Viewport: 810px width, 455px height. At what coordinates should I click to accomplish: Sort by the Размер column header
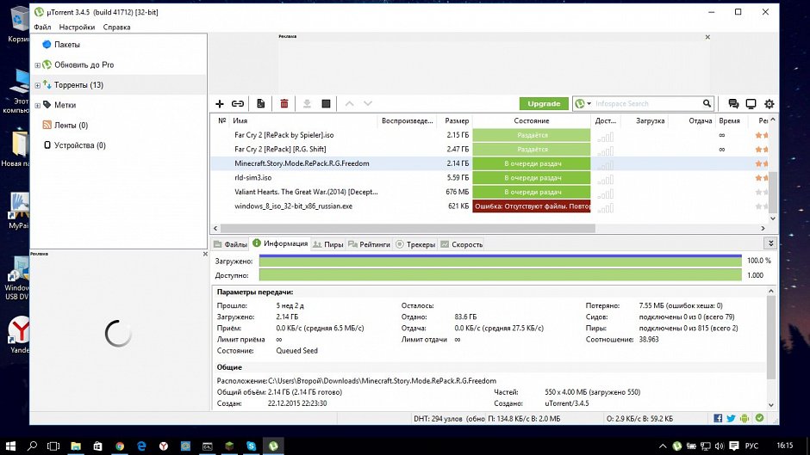point(455,120)
